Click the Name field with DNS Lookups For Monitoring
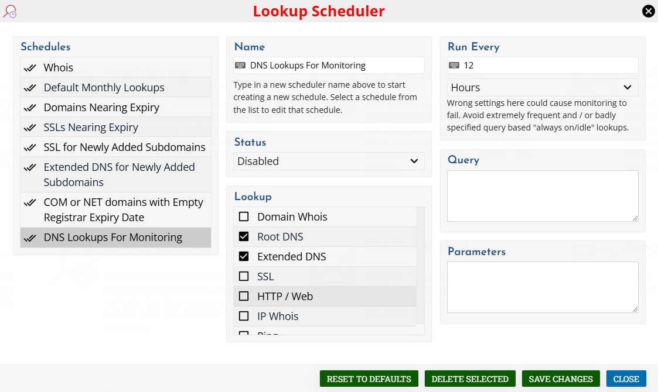Image resolution: width=658 pixels, height=392 pixels. (329, 66)
